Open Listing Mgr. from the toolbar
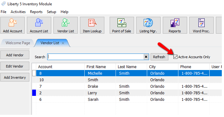224x117 pixels. (x=148, y=25)
